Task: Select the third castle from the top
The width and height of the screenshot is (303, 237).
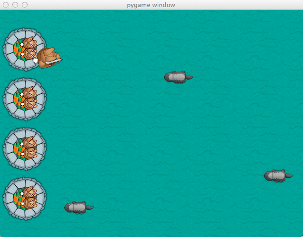Action: point(25,149)
